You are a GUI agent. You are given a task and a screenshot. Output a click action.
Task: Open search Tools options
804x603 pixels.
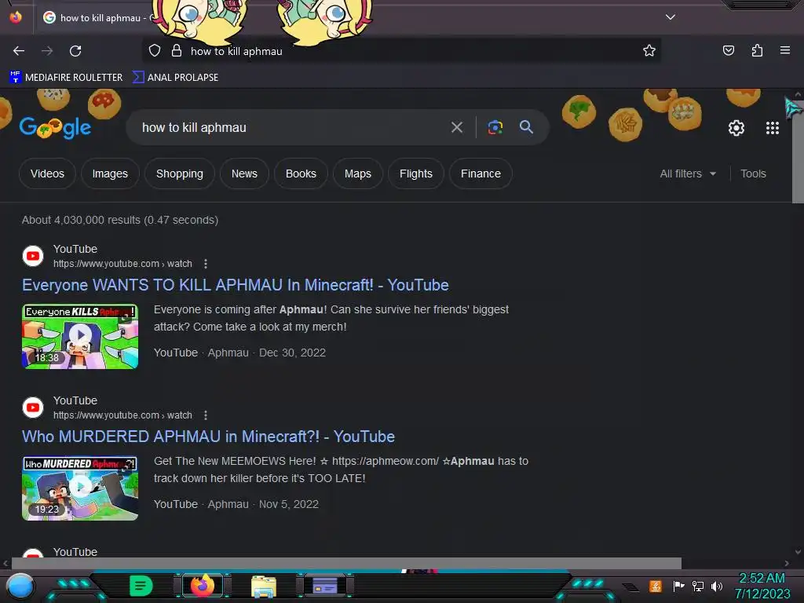pos(753,174)
